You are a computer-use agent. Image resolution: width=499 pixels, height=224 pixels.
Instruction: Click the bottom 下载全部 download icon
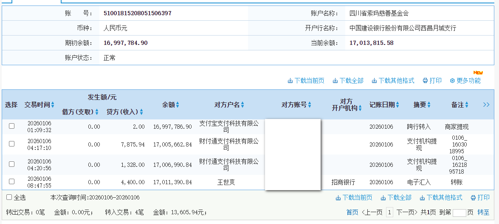coord(383,198)
